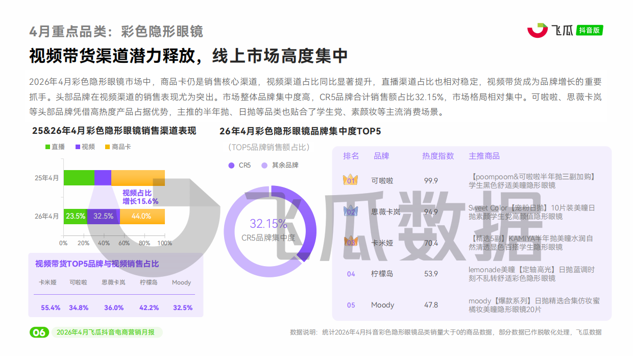Click the 25&26年4月彩色隐形眼镜销售渠道表现 heading

click(114, 131)
